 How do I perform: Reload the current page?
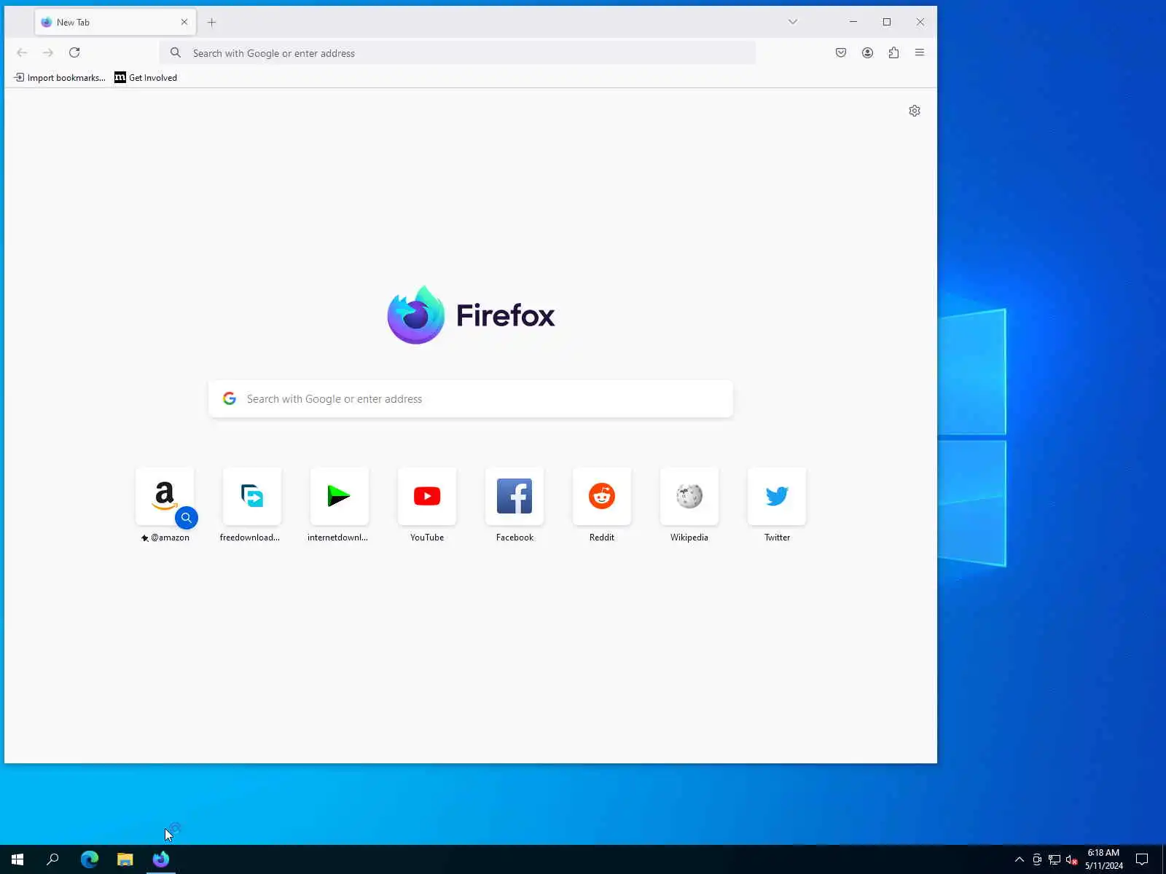pos(74,52)
